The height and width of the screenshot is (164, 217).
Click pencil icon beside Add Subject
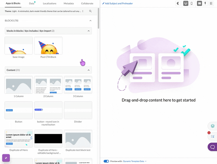tap(103, 3)
